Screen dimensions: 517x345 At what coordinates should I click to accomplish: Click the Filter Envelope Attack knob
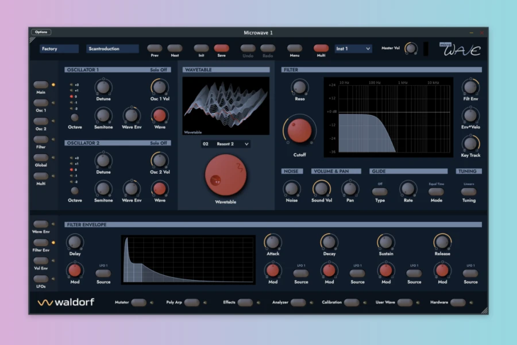(273, 242)
